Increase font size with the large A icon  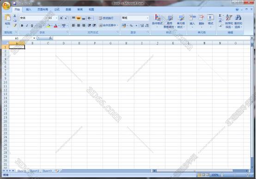pyautogui.click(x=61, y=18)
